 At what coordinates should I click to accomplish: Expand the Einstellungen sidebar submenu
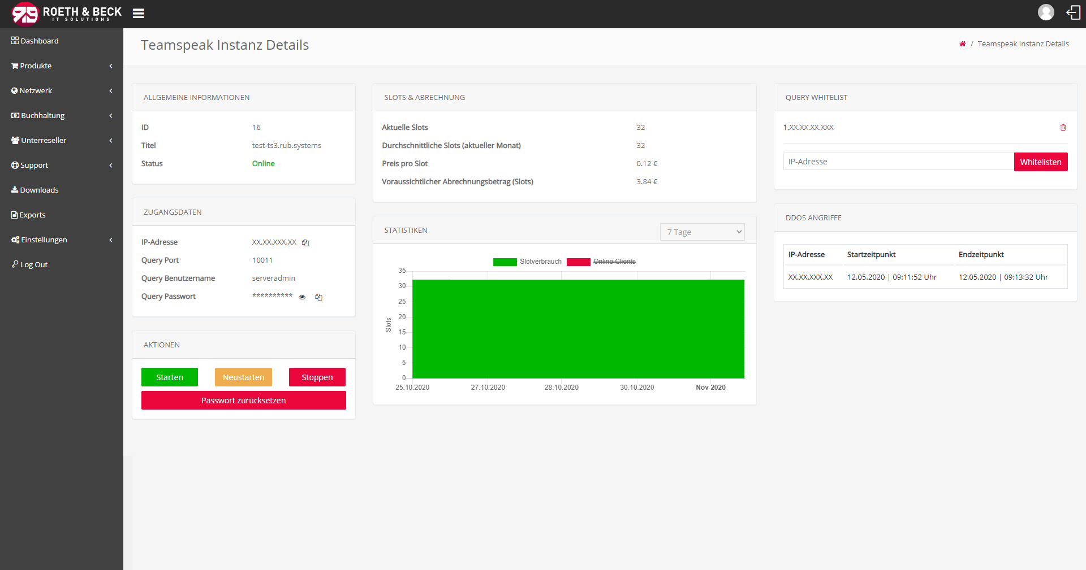[x=61, y=240]
